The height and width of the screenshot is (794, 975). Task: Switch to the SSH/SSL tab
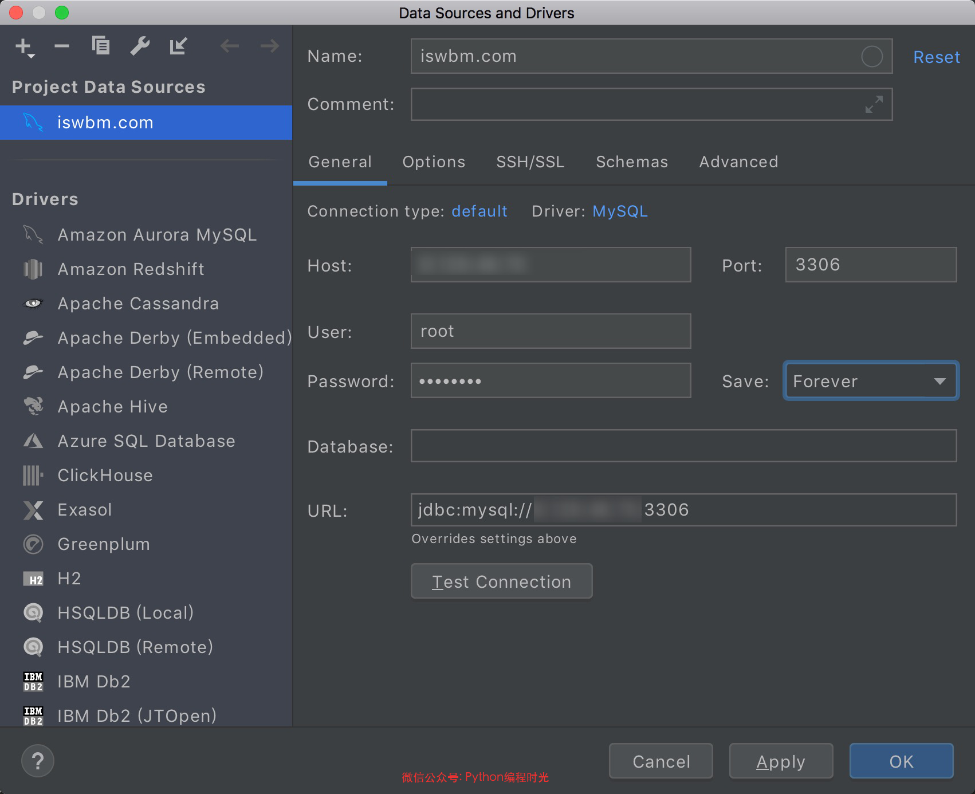pyautogui.click(x=530, y=162)
